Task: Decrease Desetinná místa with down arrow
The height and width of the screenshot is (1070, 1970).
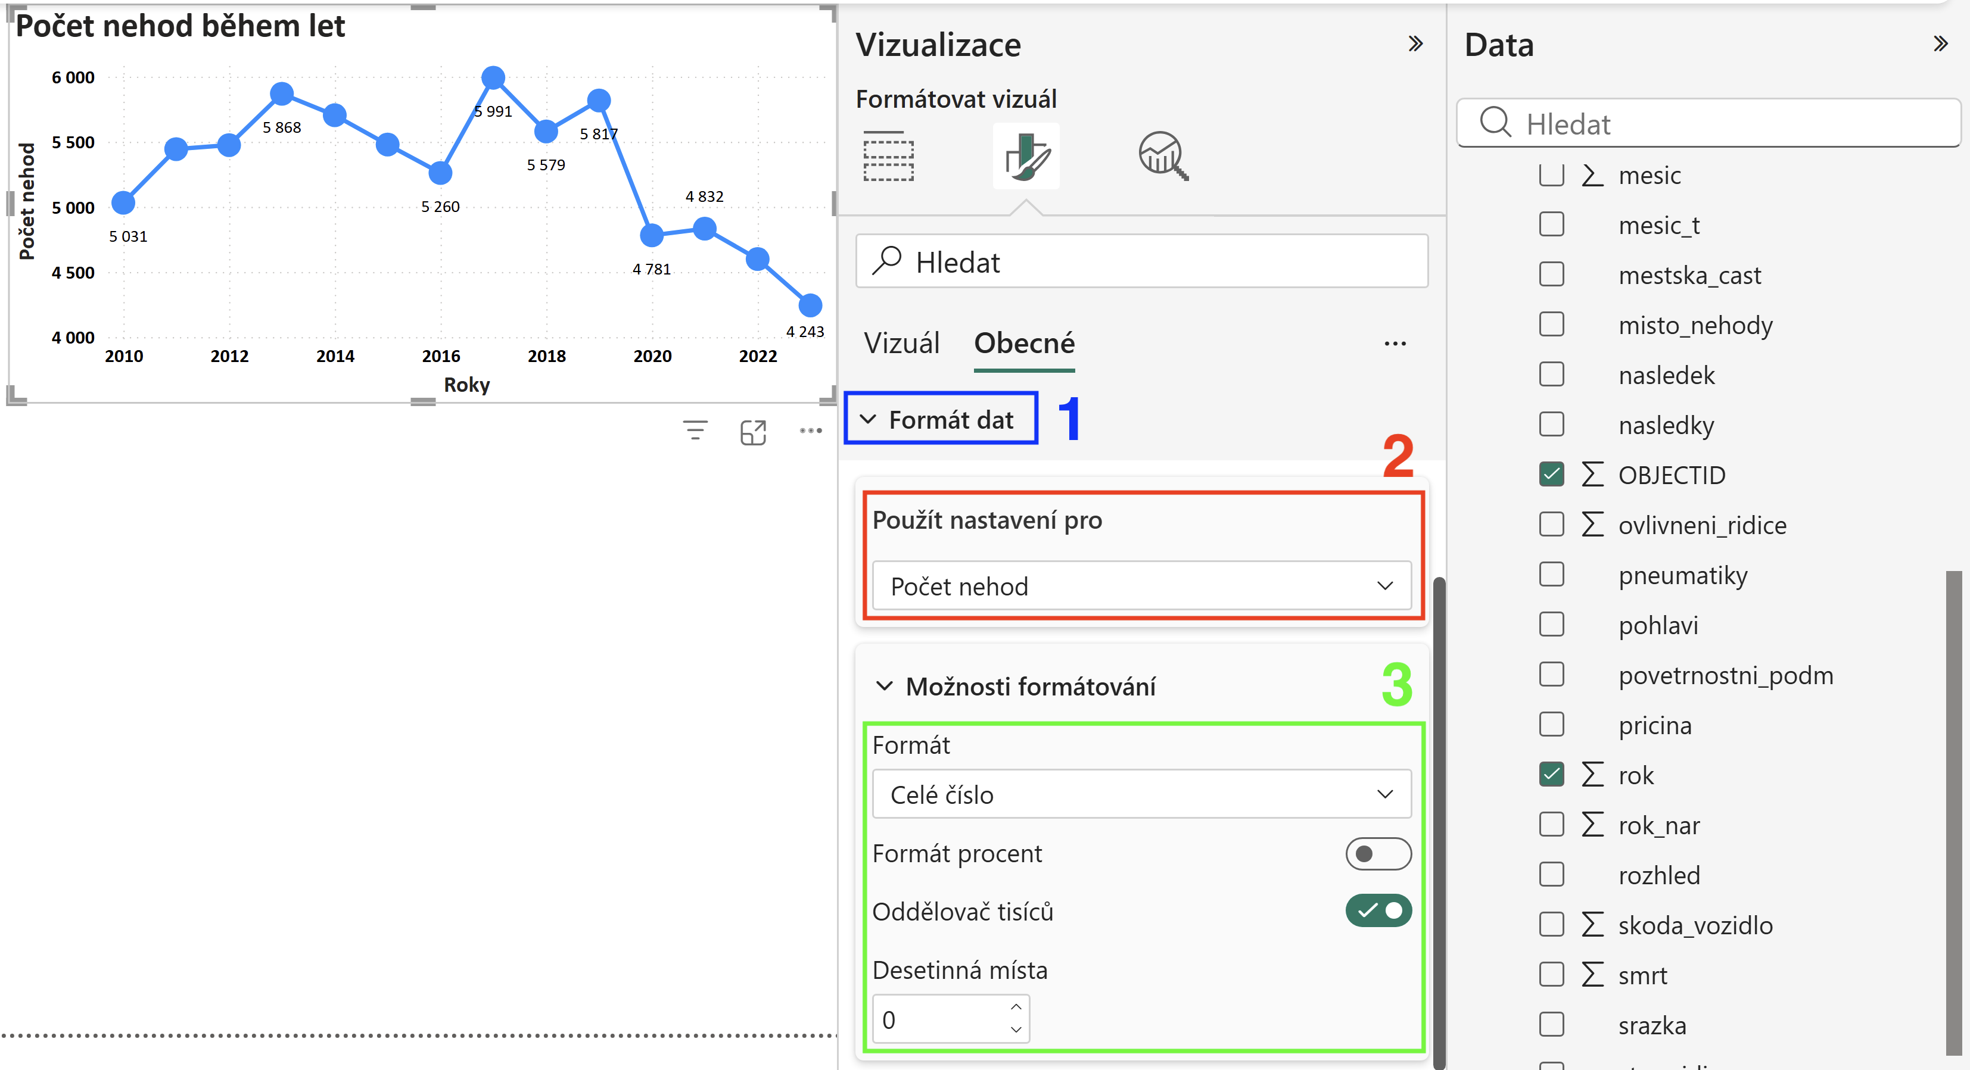Action: click(1016, 1030)
